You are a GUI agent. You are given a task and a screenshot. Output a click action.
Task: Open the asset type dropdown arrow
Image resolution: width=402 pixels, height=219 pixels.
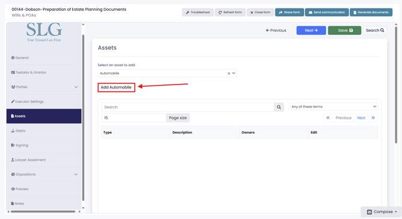click(x=233, y=73)
